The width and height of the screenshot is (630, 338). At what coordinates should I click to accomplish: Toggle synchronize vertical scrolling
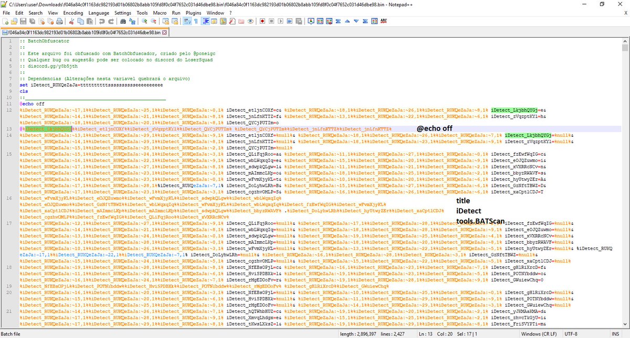pyautogui.click(x=165, y=21)
